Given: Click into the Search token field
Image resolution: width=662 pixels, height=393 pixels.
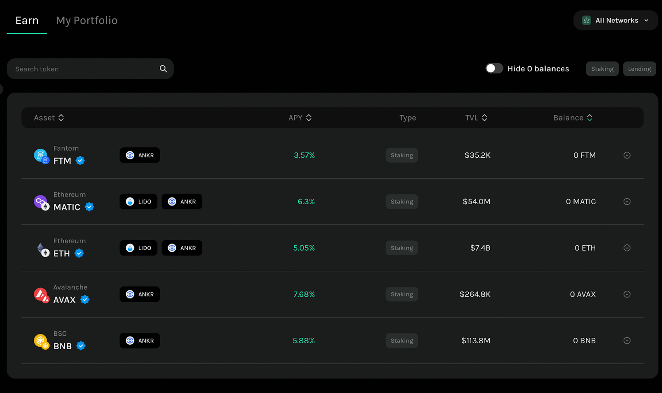Looking at the screenshot, I should pyautogui.click(x=90, y=69).
